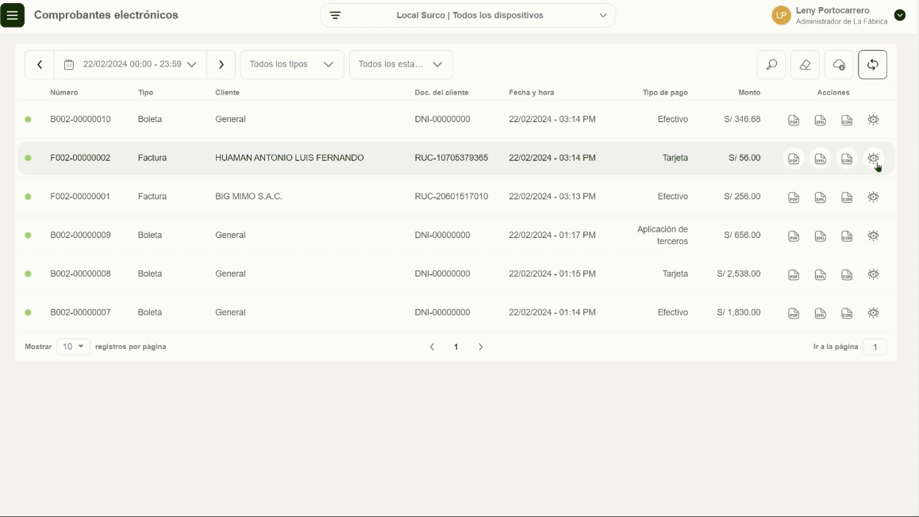
Task: Download PDF for B002-00000008
Action: click(x=794, y=274)
